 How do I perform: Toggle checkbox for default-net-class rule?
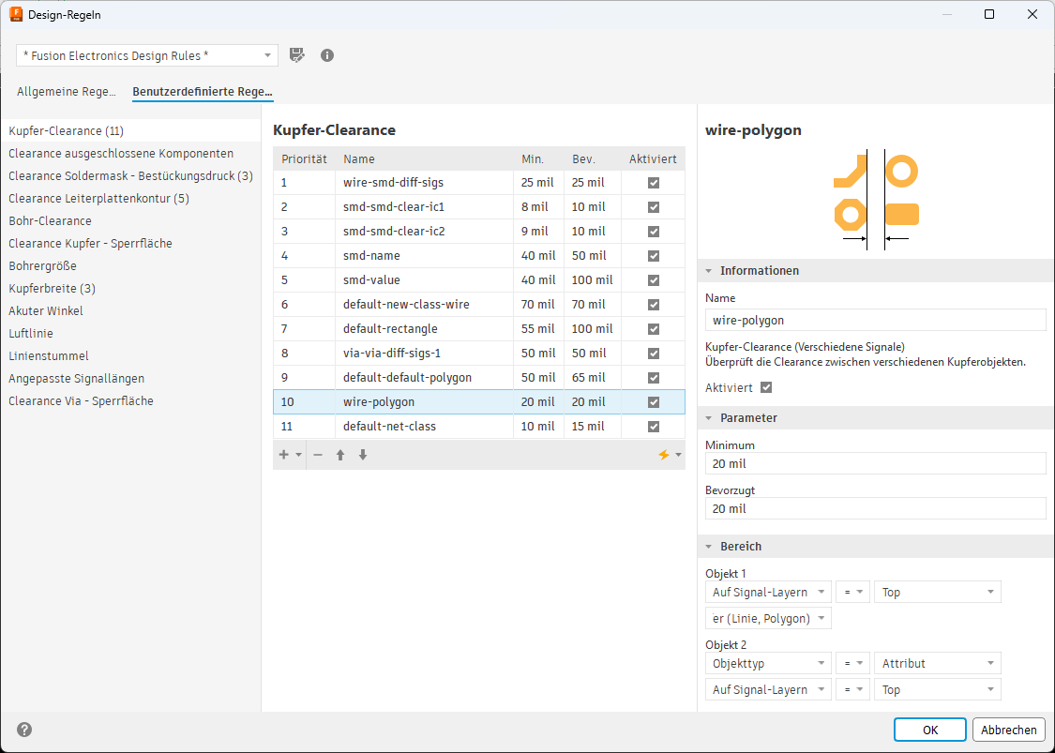[x=654, y=427]
